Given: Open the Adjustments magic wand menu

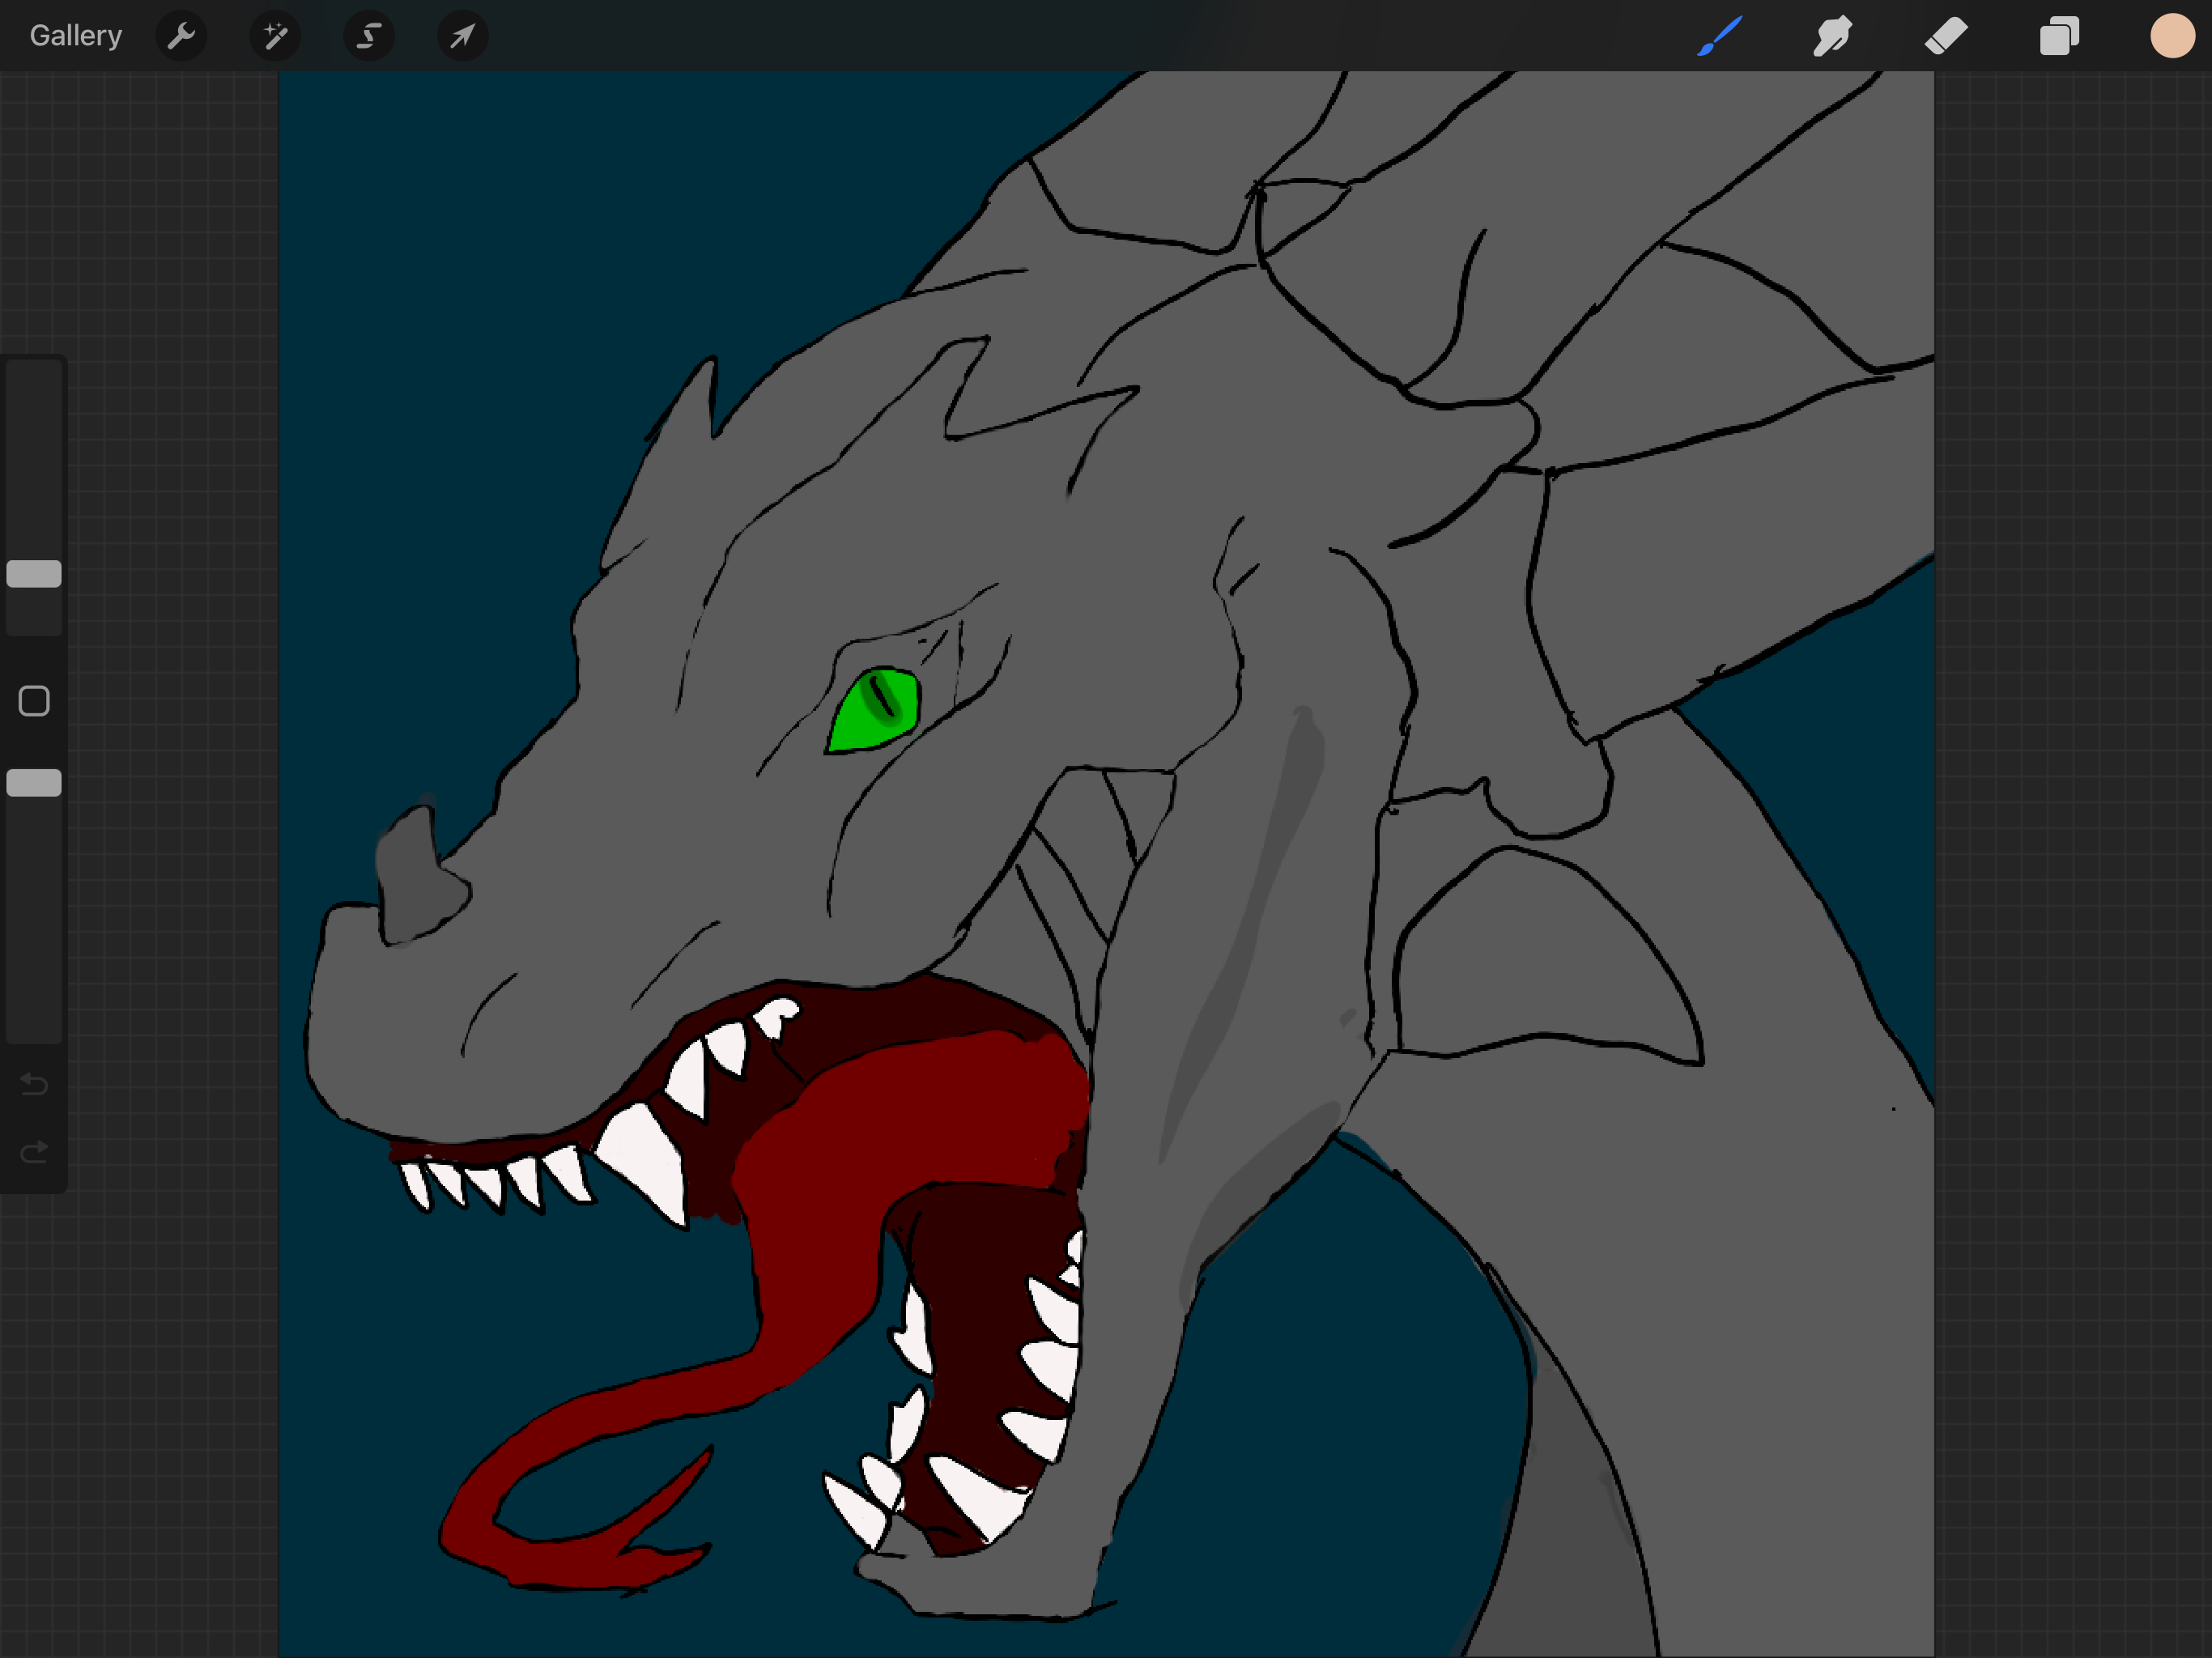Looking at the screenshot, I should [275, 37].
